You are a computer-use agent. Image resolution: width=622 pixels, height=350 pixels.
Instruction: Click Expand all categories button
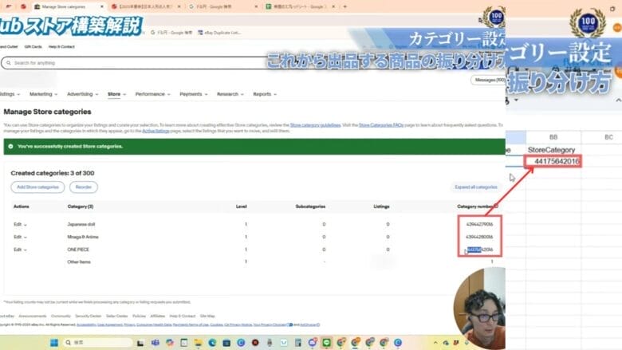477,187
